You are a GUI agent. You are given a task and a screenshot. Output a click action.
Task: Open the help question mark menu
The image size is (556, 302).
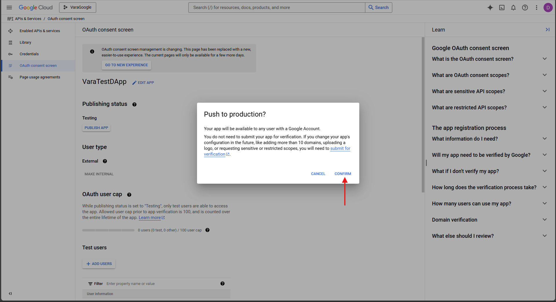(525, 8)
